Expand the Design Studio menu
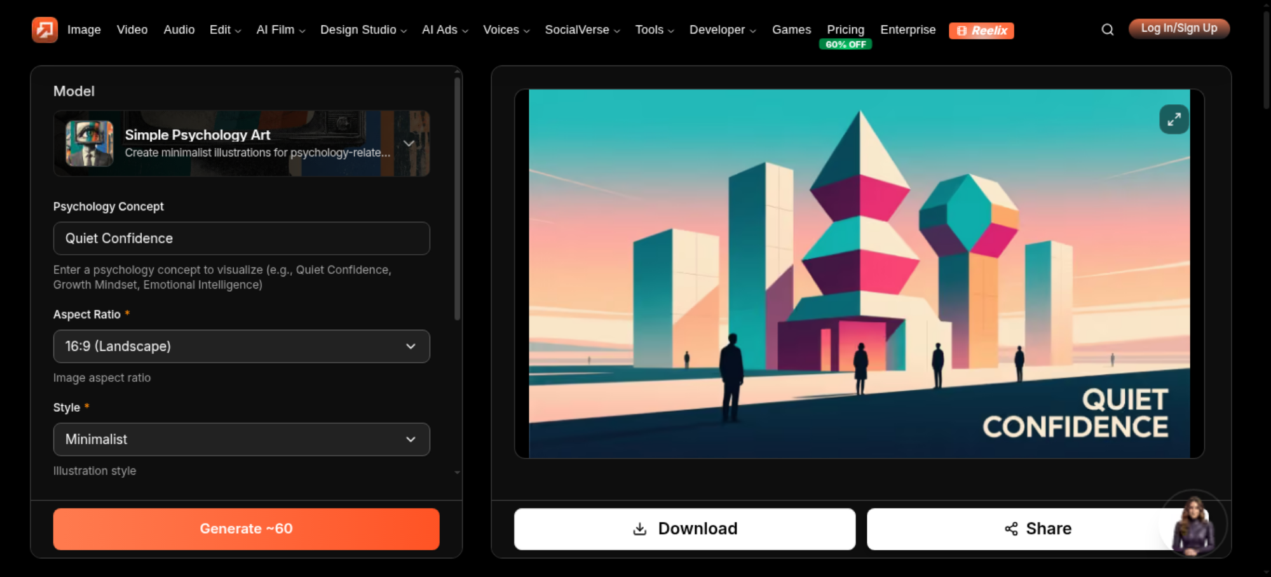This screenshot has height=577, width=1271. (x=363, y=30)
